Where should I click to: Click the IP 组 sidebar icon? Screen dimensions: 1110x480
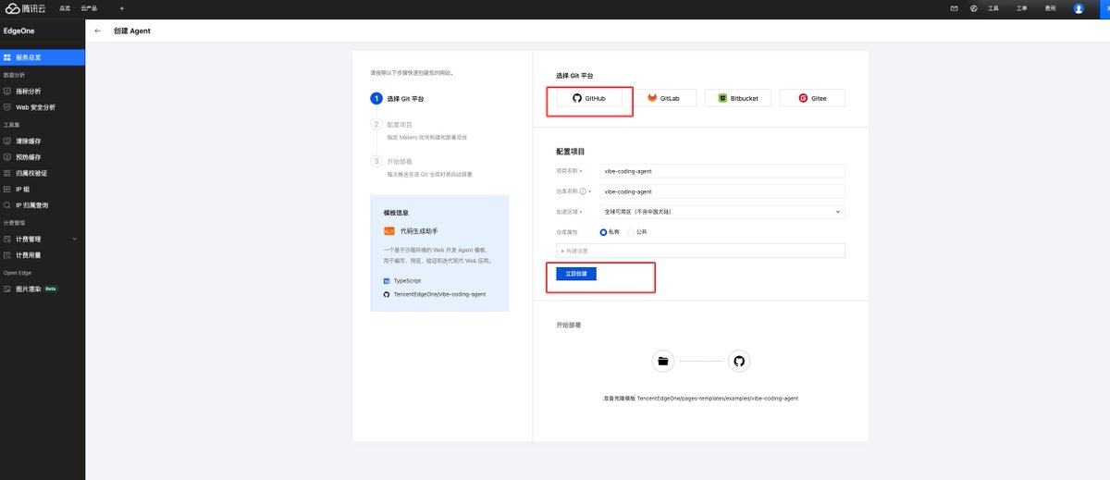point(7,189)
